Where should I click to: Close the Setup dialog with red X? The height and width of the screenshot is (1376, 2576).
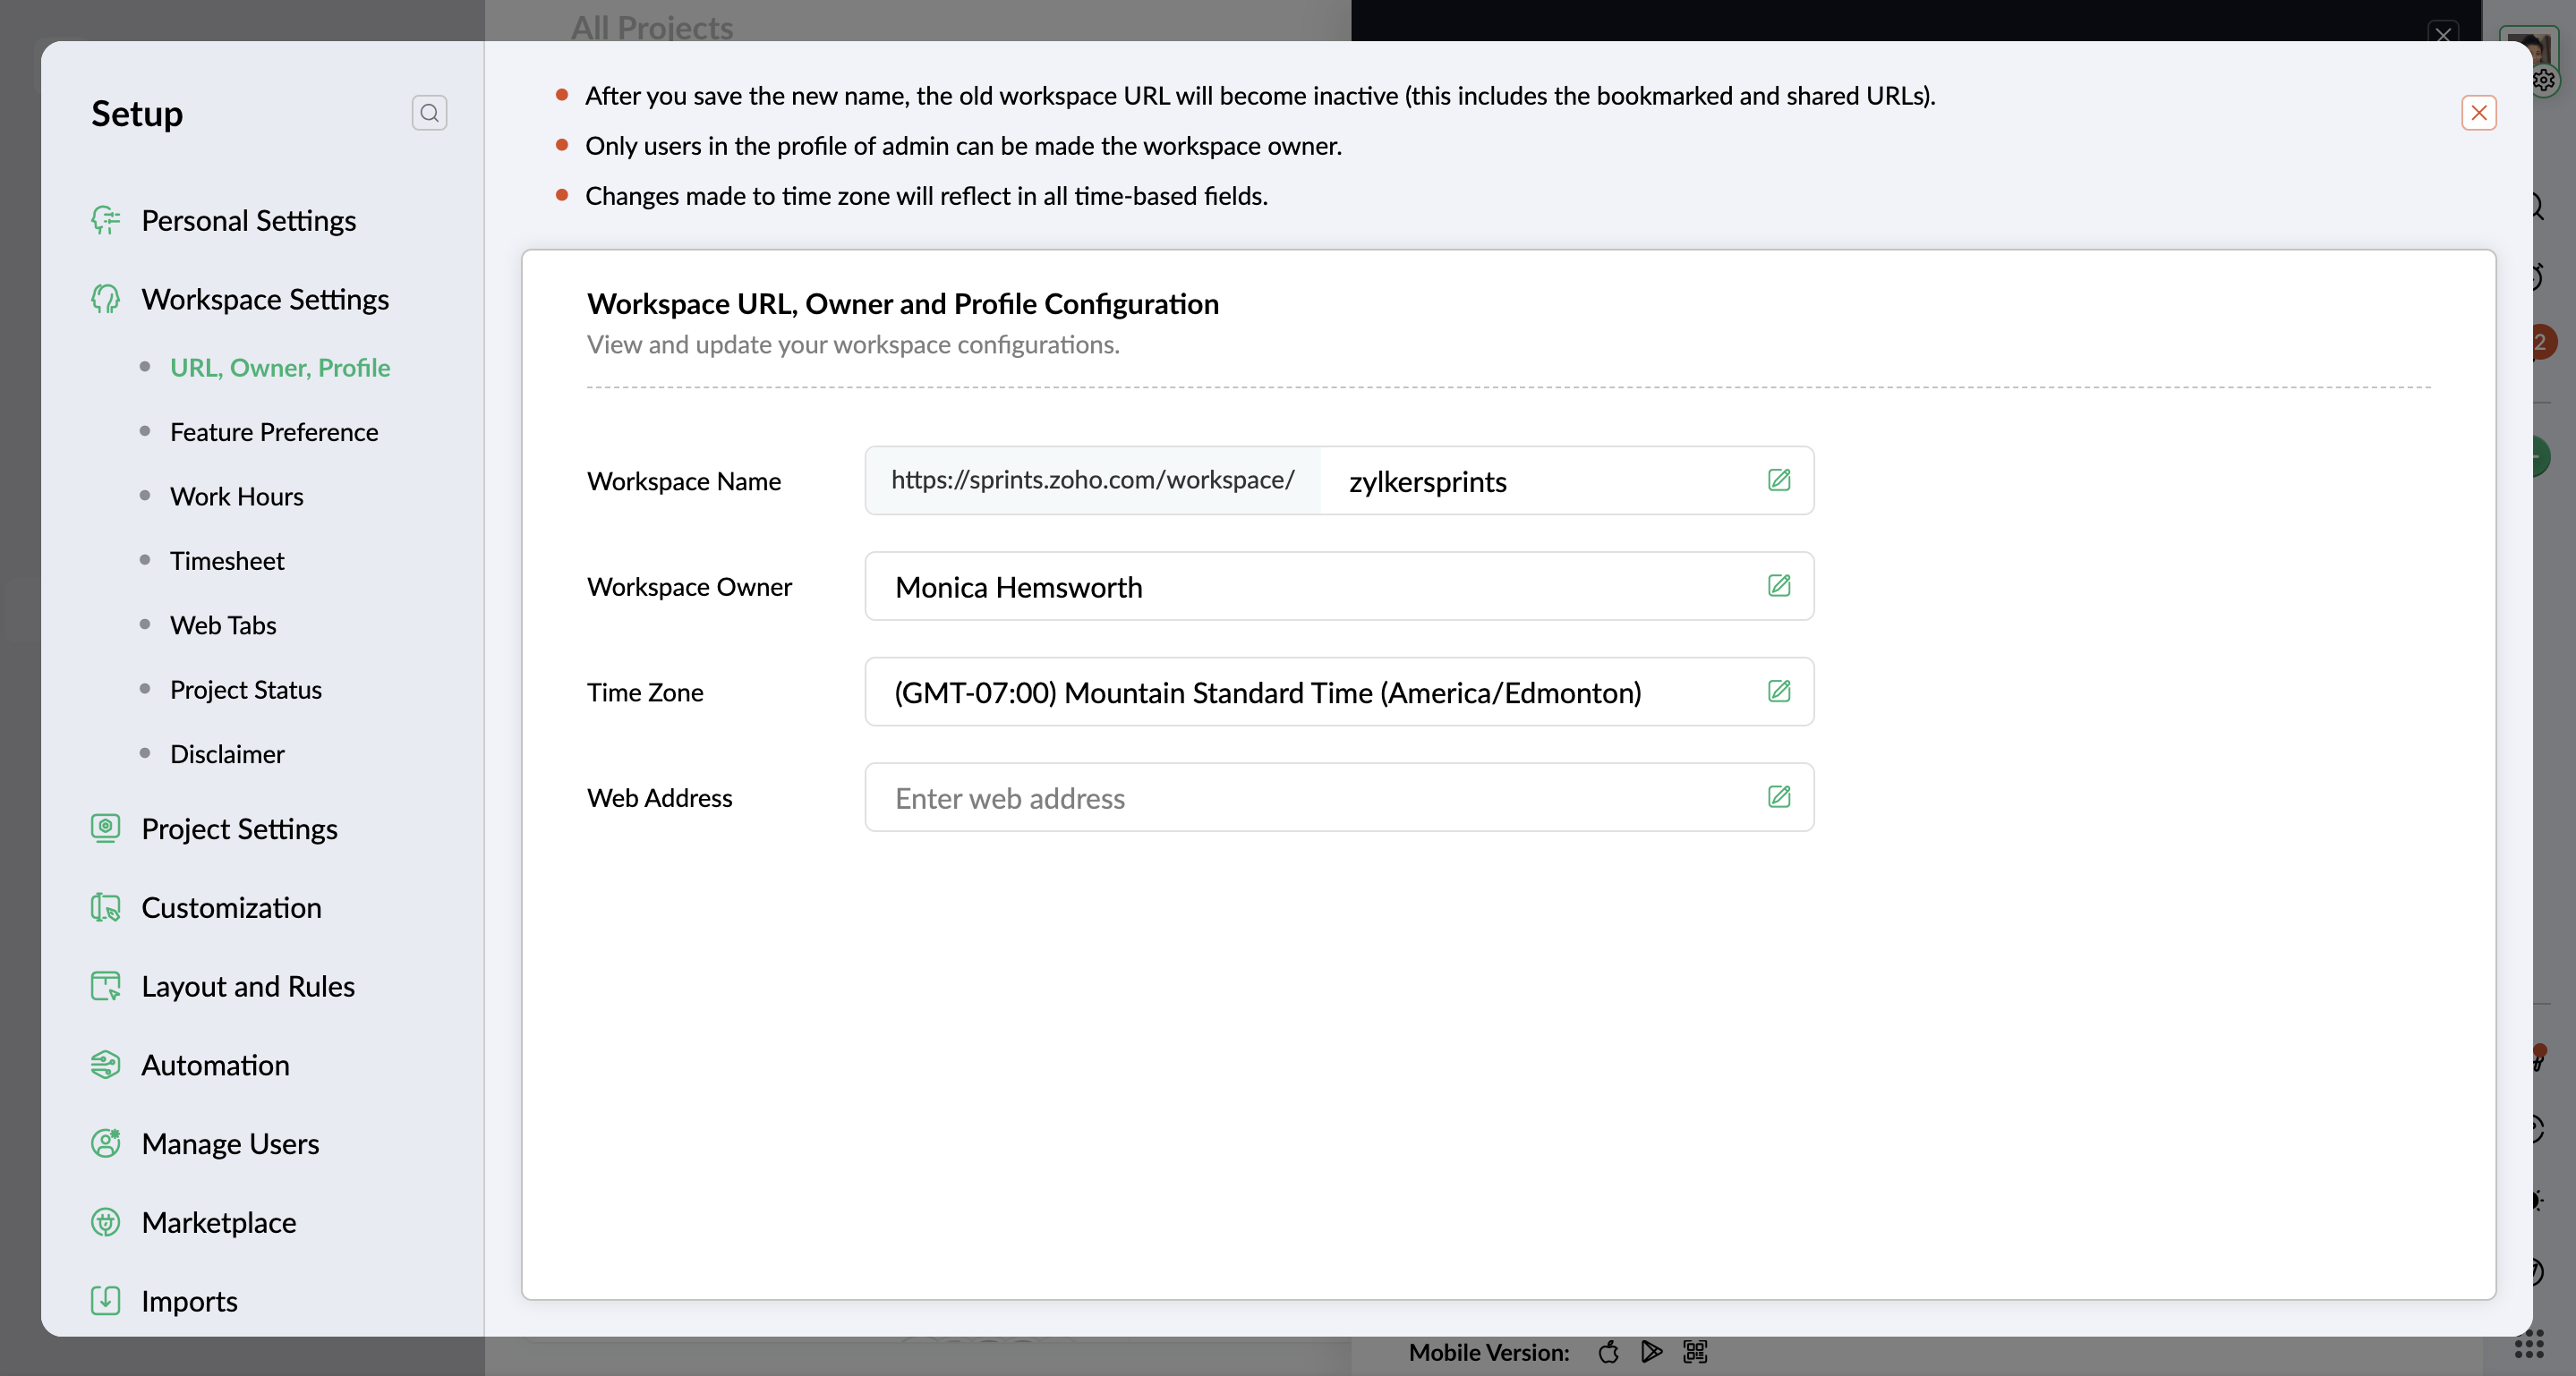(x=2478, y=113)
